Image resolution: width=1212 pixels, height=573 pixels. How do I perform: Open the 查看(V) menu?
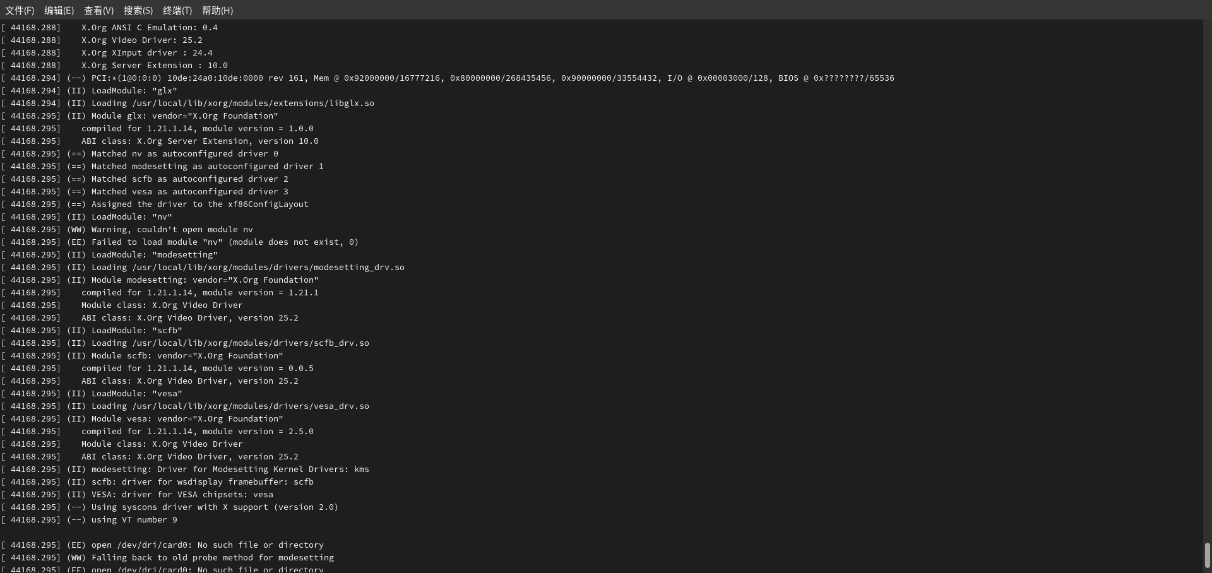pos(98,10)
